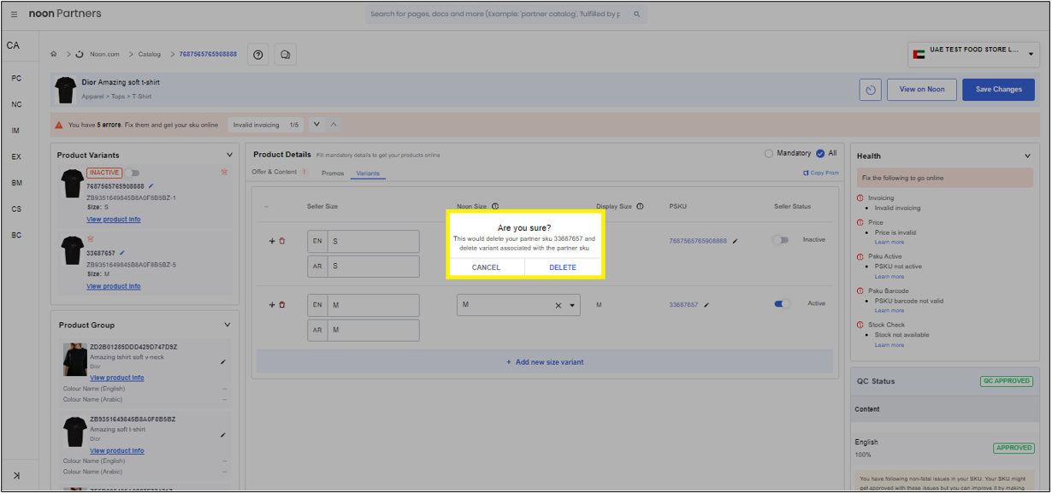Edit product group ZD2B01285DDD429D747D9Z
The image size is (1052, 493).
[x=223, y=361]
